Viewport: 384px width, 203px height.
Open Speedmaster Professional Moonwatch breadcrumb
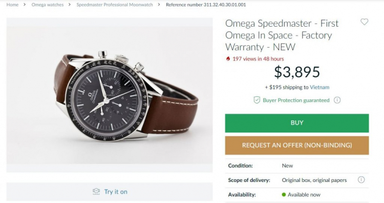[115, 5]
